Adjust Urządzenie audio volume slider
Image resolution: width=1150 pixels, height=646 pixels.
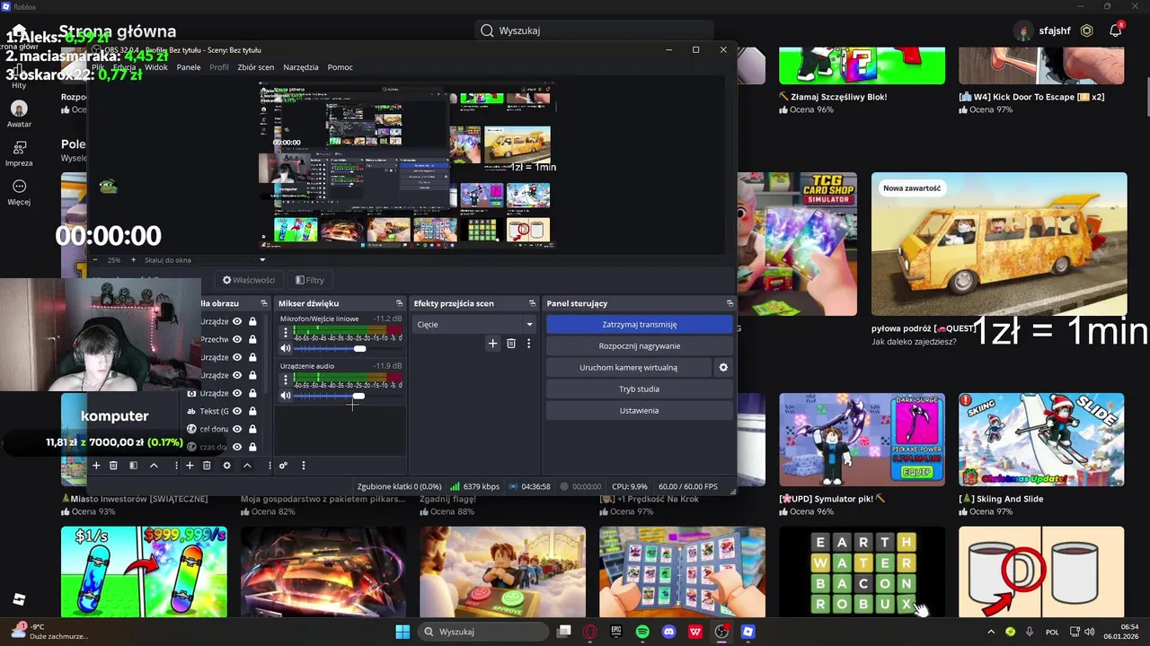click(x=347, y=396)
